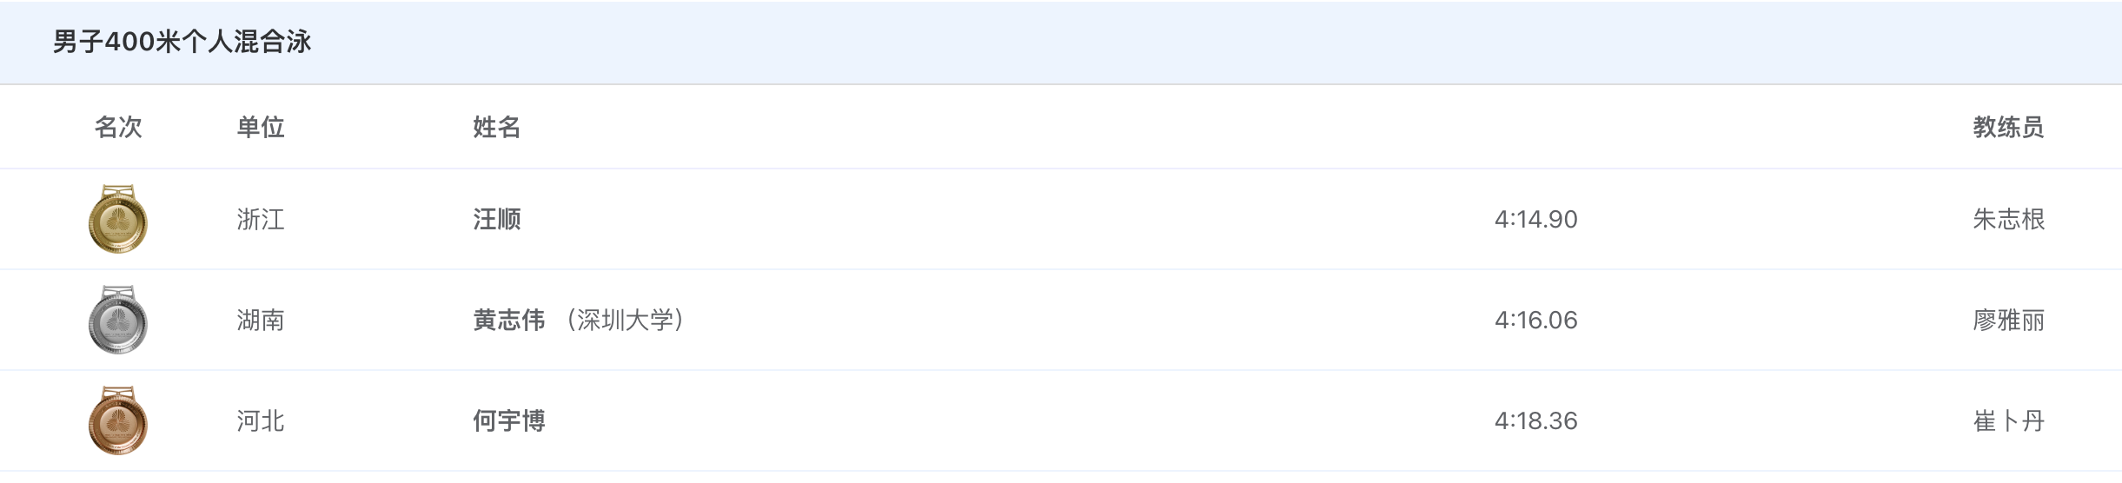Click the 名次 column header

[x=118, y=128]
